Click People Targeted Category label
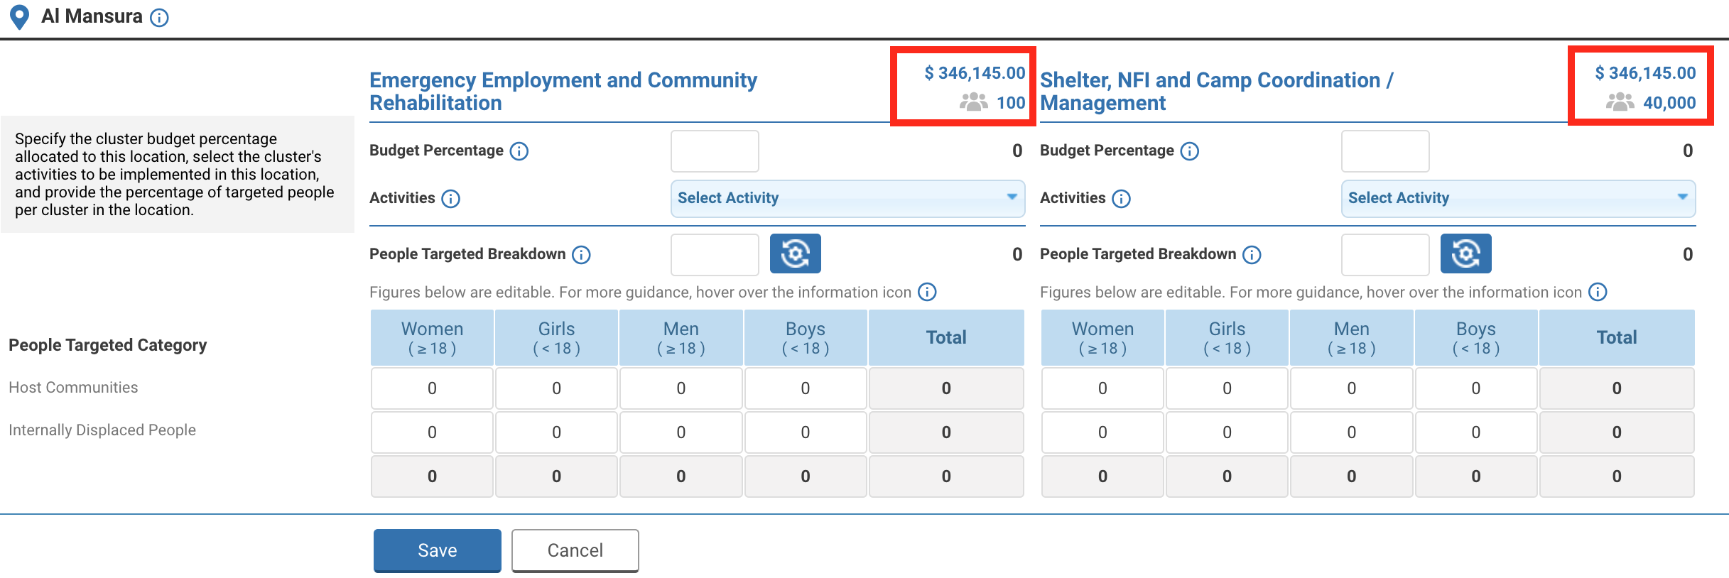 [x=108, y=345]
